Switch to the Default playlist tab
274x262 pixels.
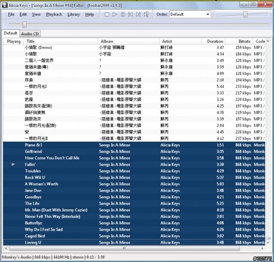[x=10, y=33]
